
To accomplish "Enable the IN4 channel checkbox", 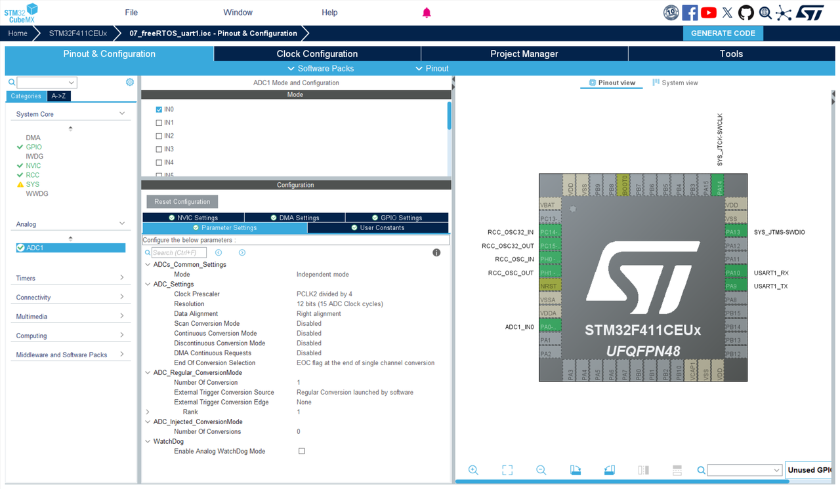I will pyautogui.click(x=159, y=162).
